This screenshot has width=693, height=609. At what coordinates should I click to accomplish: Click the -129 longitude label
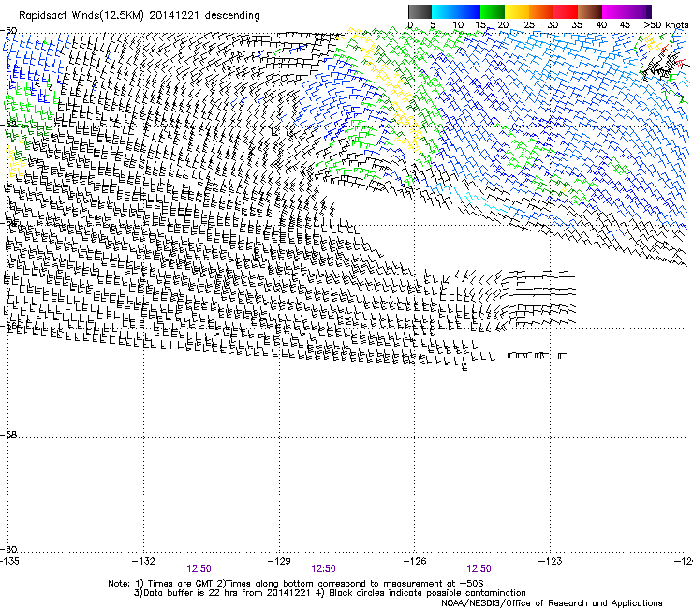(x=279, y=561)
